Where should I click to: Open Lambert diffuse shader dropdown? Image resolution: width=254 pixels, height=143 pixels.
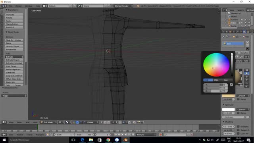point(242,96)
